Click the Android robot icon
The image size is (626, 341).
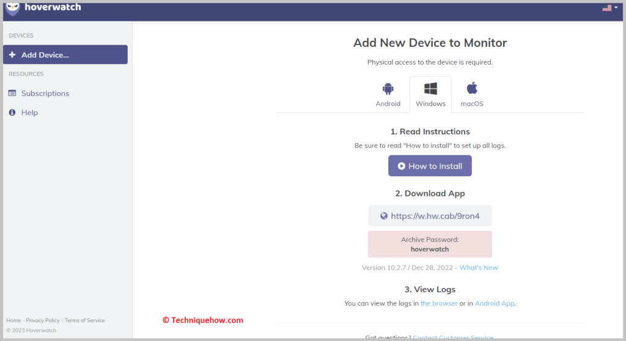(x=388, y=88)
